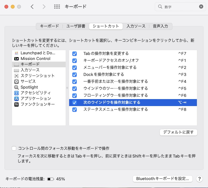
Task: Click the キーボード category keyboard icon
Action: click(x=16, y=64)
